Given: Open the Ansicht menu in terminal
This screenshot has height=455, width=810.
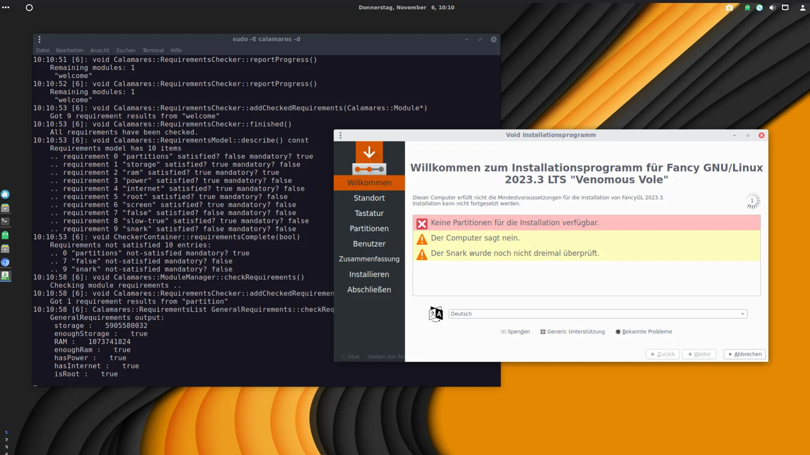Looking at the screenshot, I should [100, 50].
